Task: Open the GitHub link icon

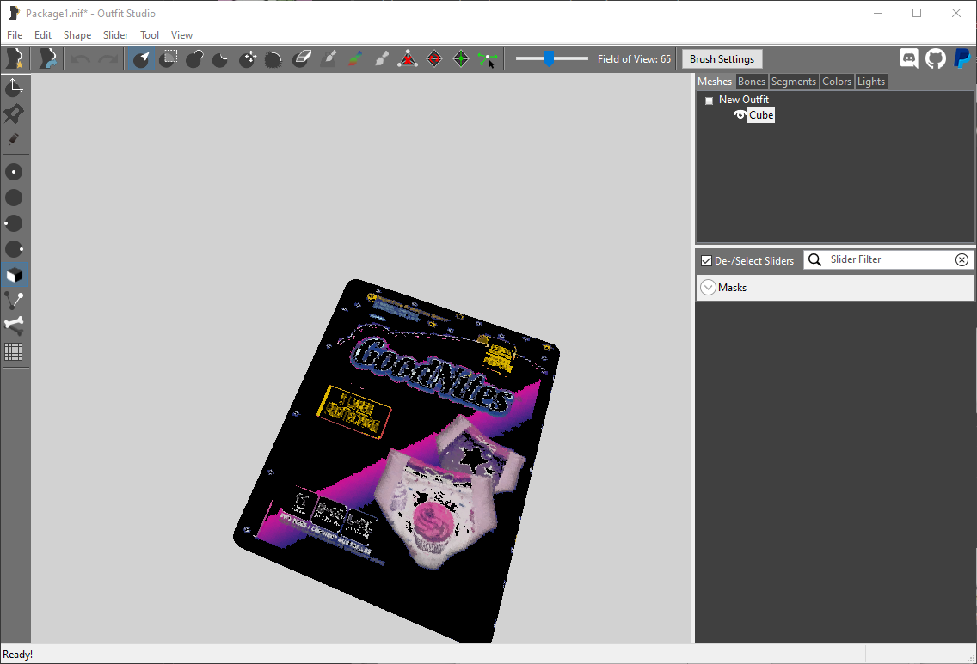Action: [x=935, y=58]
